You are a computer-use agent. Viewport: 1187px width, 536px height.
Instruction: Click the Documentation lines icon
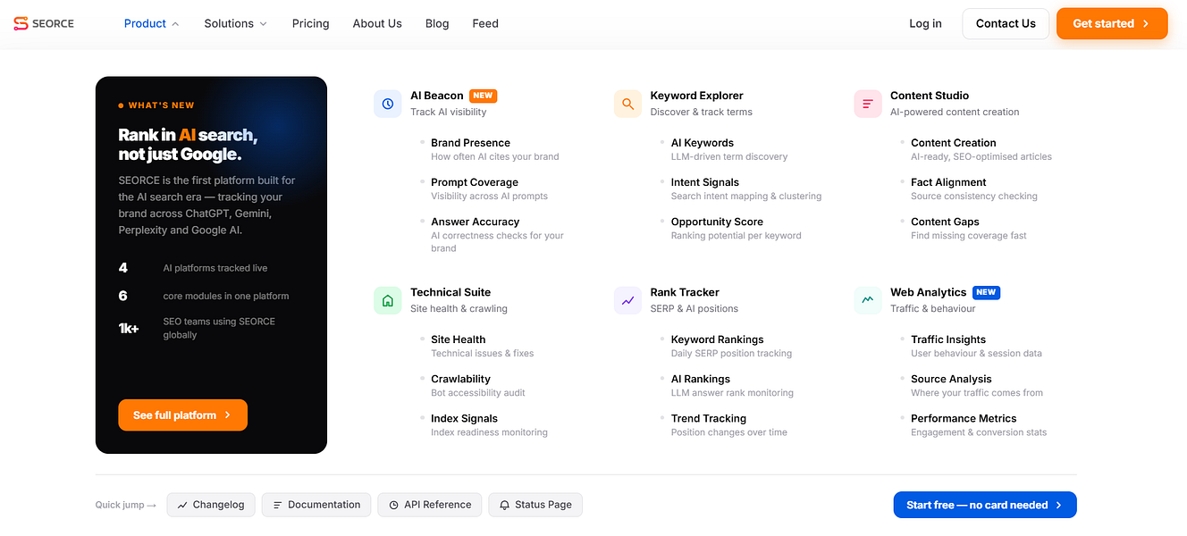(x=278, y=505)
